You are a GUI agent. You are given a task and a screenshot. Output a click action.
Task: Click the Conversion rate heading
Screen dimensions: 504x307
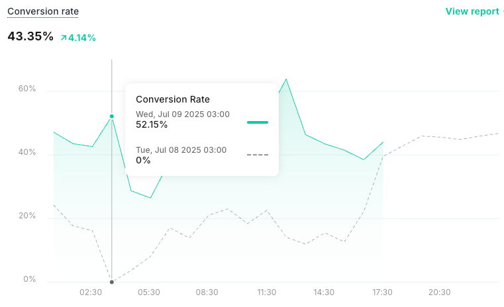point(43,11)
